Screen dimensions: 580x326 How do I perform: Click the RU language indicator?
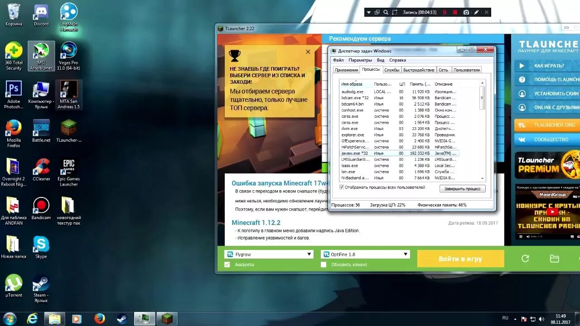505,318
